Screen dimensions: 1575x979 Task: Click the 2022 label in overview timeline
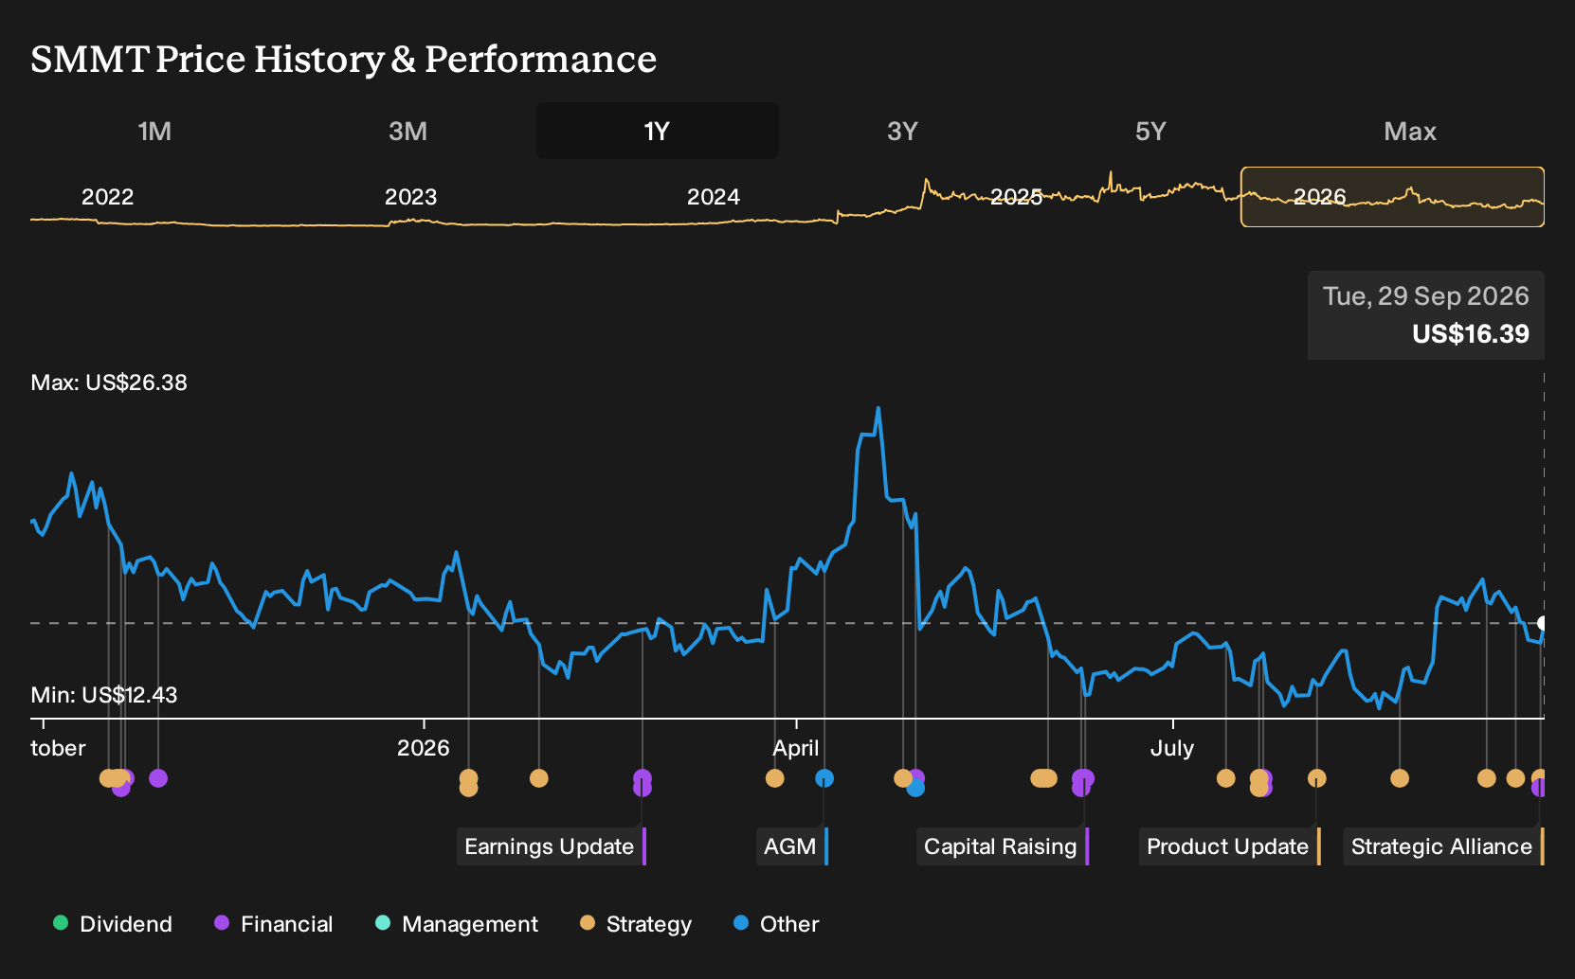(x=107, y=197)
